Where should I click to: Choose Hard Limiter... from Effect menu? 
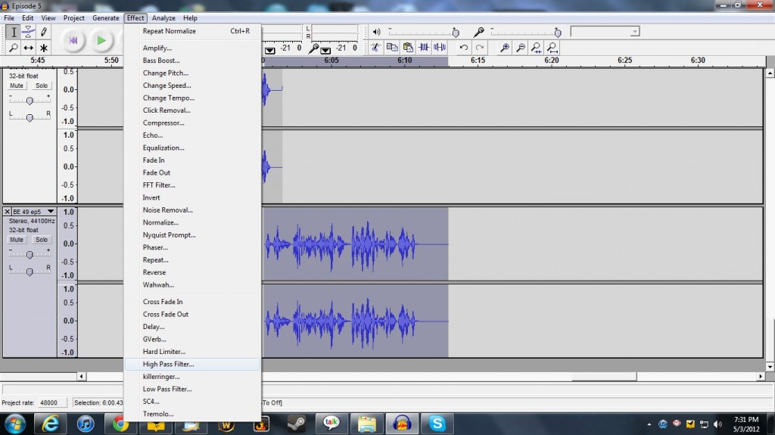192,352
